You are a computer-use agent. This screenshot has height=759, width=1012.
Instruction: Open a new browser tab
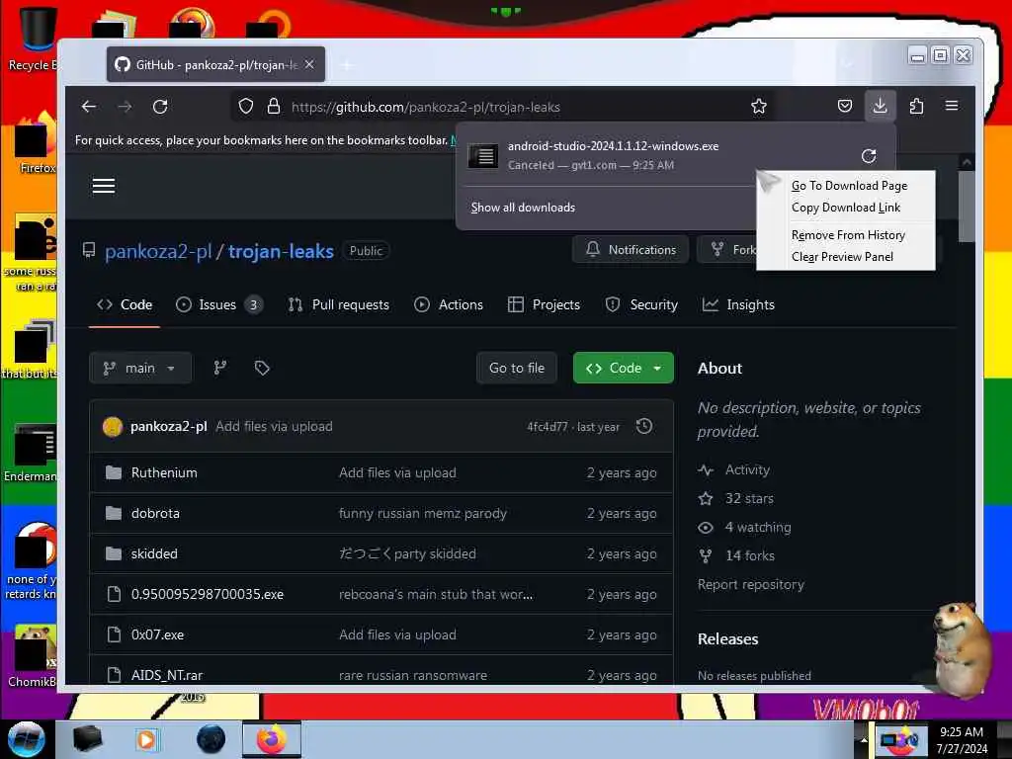pyautogui.click(x=347, y=65)
